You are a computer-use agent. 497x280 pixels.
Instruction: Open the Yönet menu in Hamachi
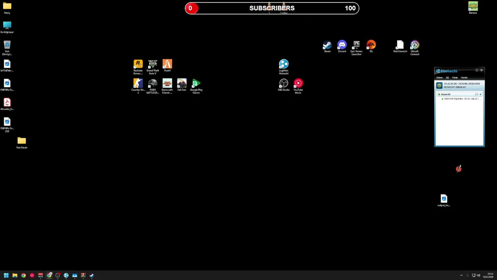pyautogui.click(x=455, y=77)
